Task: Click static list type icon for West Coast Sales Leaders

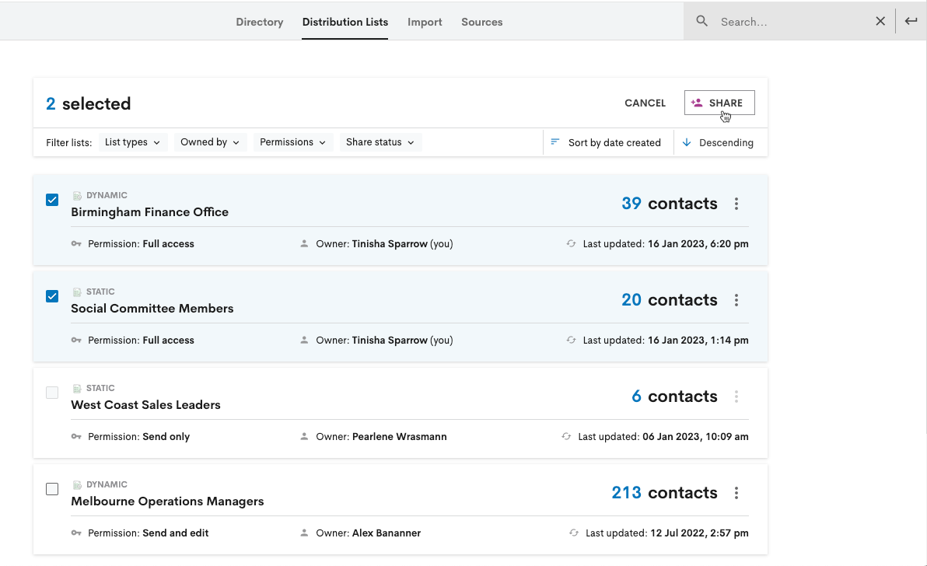Action: tap(77, 388)
